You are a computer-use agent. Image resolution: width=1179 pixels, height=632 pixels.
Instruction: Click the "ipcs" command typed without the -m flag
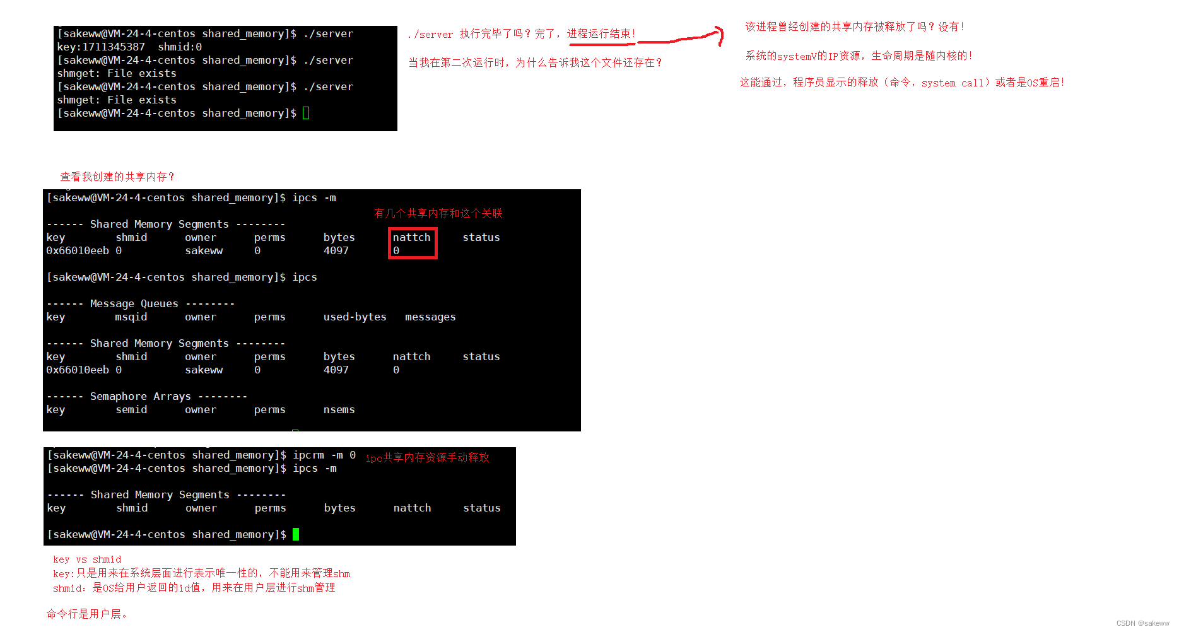(x=305, y=277)
